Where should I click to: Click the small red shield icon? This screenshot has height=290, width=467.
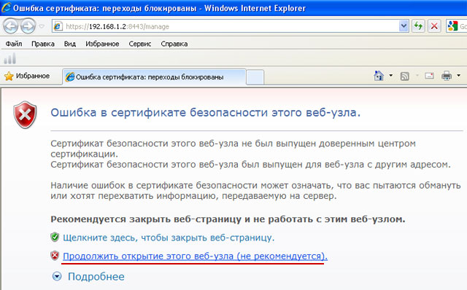click(x=55, y=256)
